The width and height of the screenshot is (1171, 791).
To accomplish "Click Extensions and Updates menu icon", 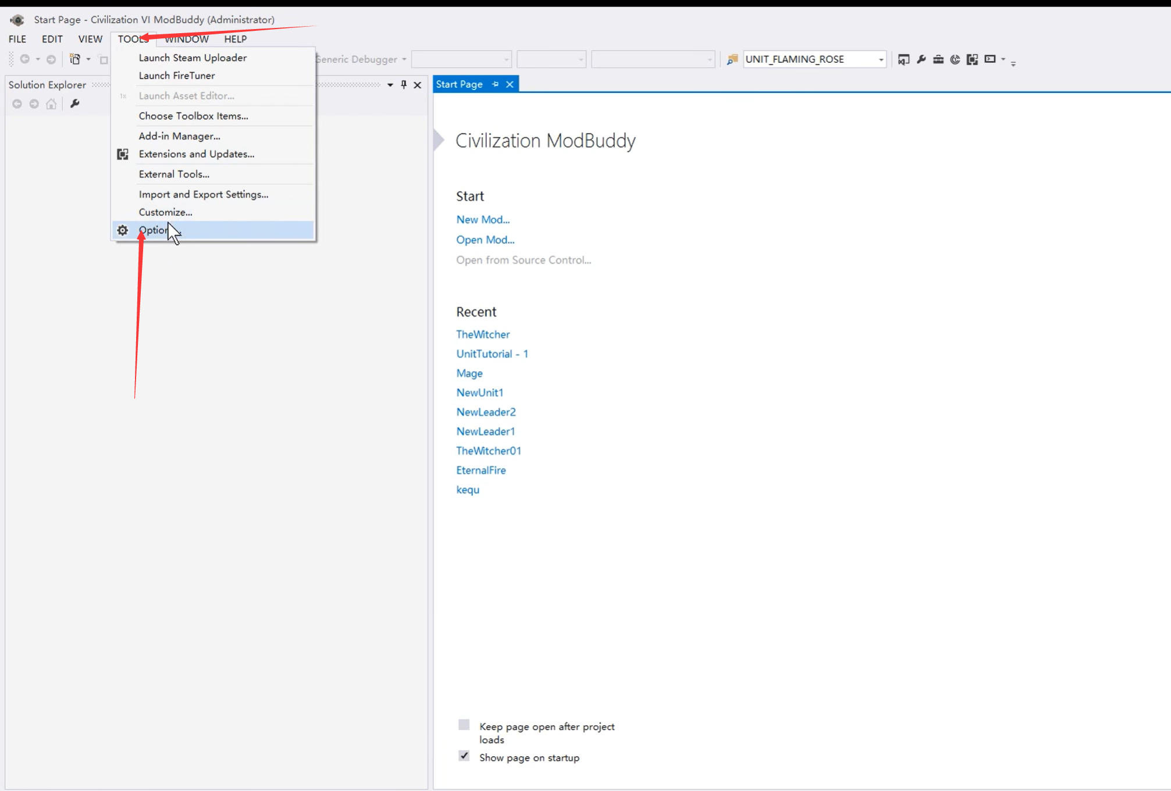I will (122, 154).
